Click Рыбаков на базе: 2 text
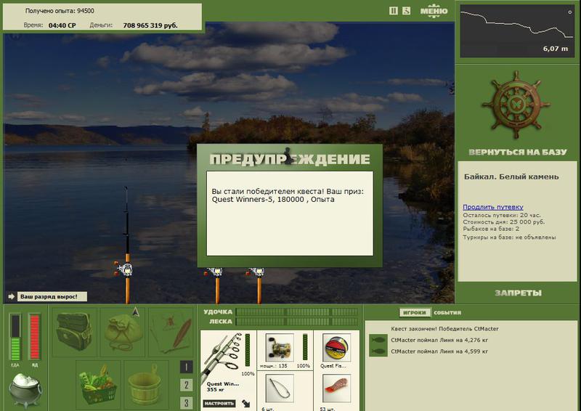Image resolution: width=581 pixels, height=411 pixels. coord(491,229)
